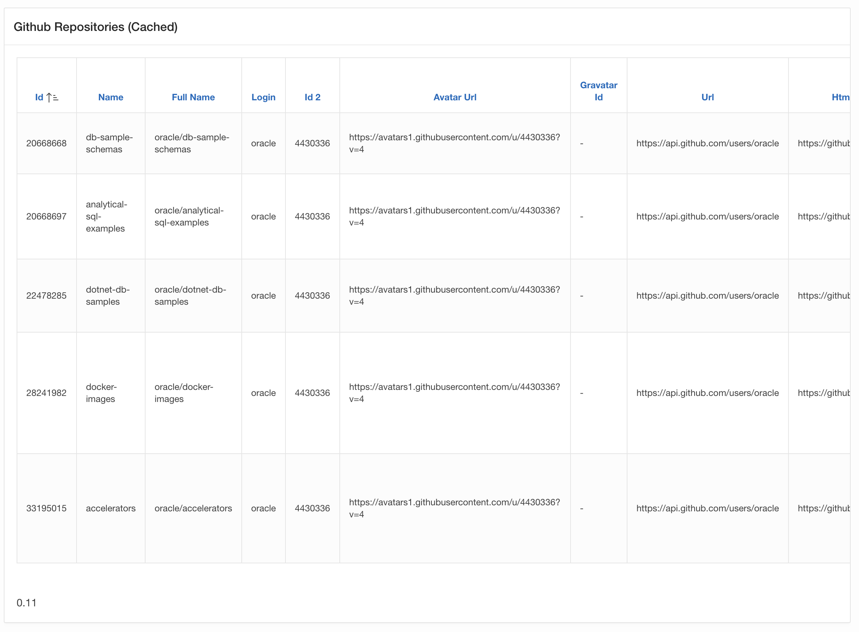Click the db-sample-schemas name cell
The height and width of the screenshot is (632, 859).
109,143
